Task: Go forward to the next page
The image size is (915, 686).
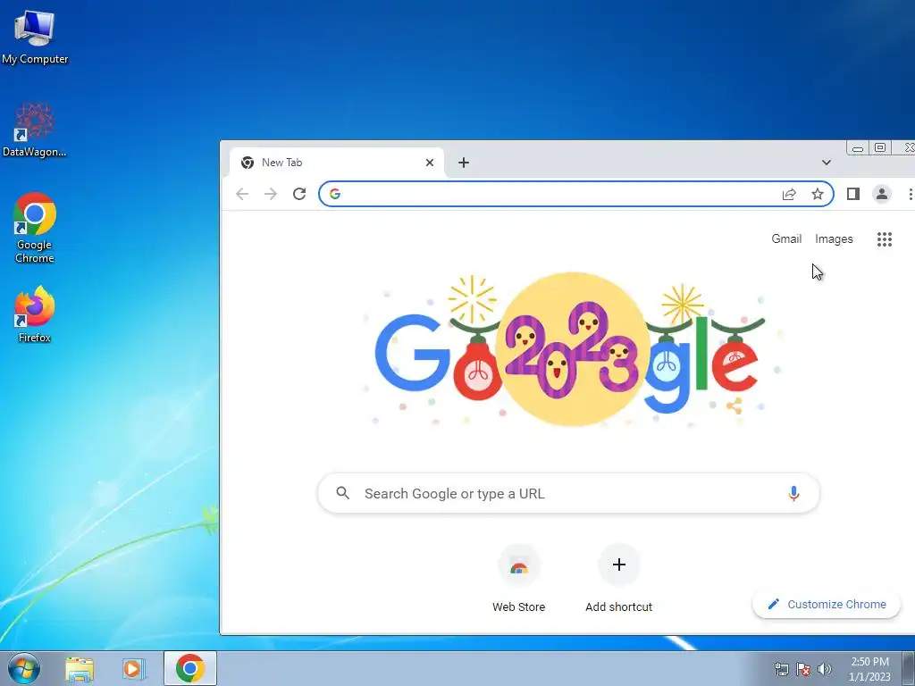Action: click(271, 194)
